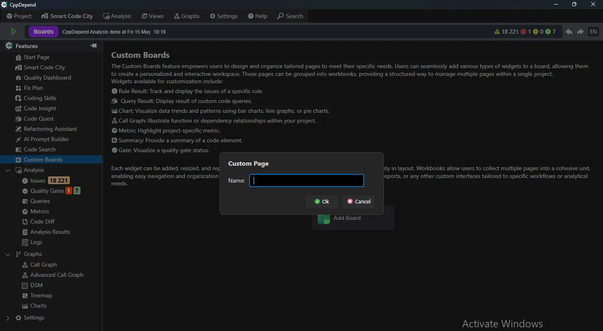
Task: Click the green Run analysis play icon
Action: (14, 32)
